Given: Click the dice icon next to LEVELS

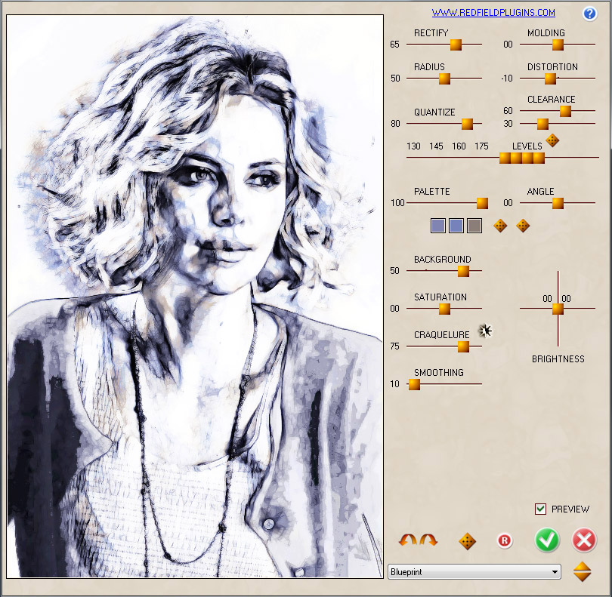Looking at the screenshot, I should tap(552, 140).
